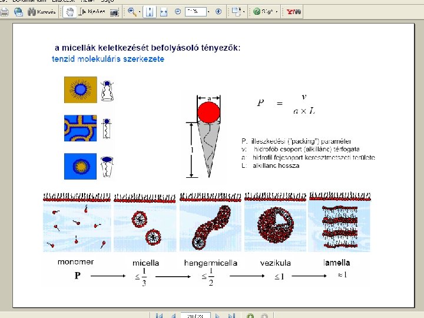Click the 'micella' label

coord(146,263)
